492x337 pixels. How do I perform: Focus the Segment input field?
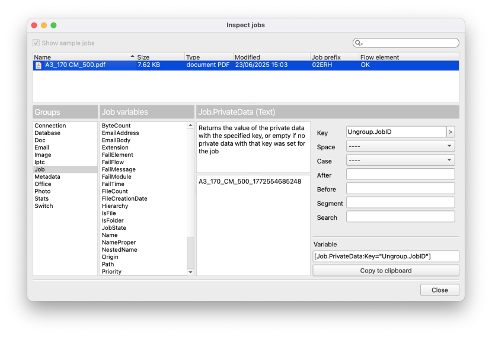400,203
